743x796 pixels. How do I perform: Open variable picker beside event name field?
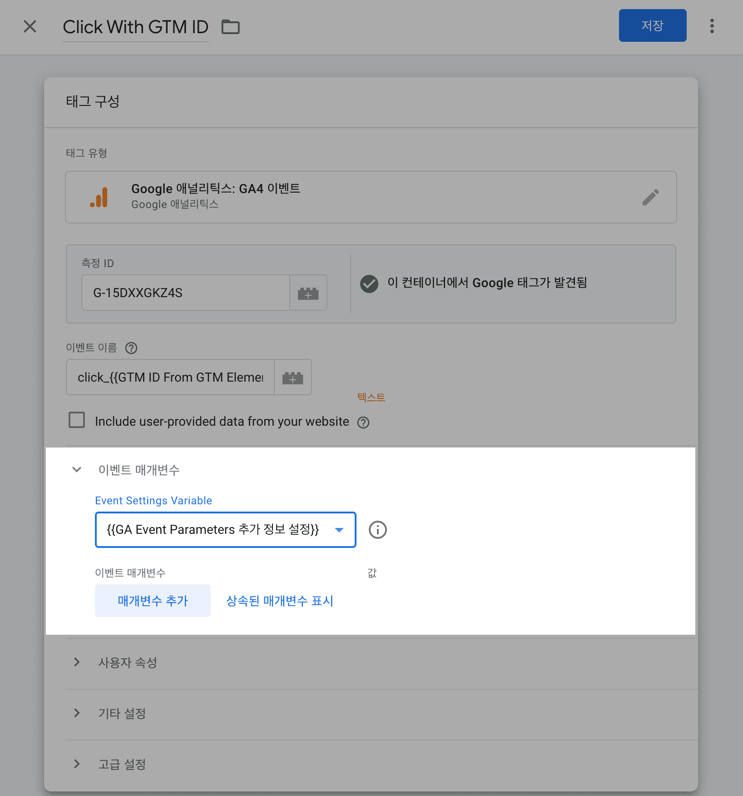(x=293, y=377)
